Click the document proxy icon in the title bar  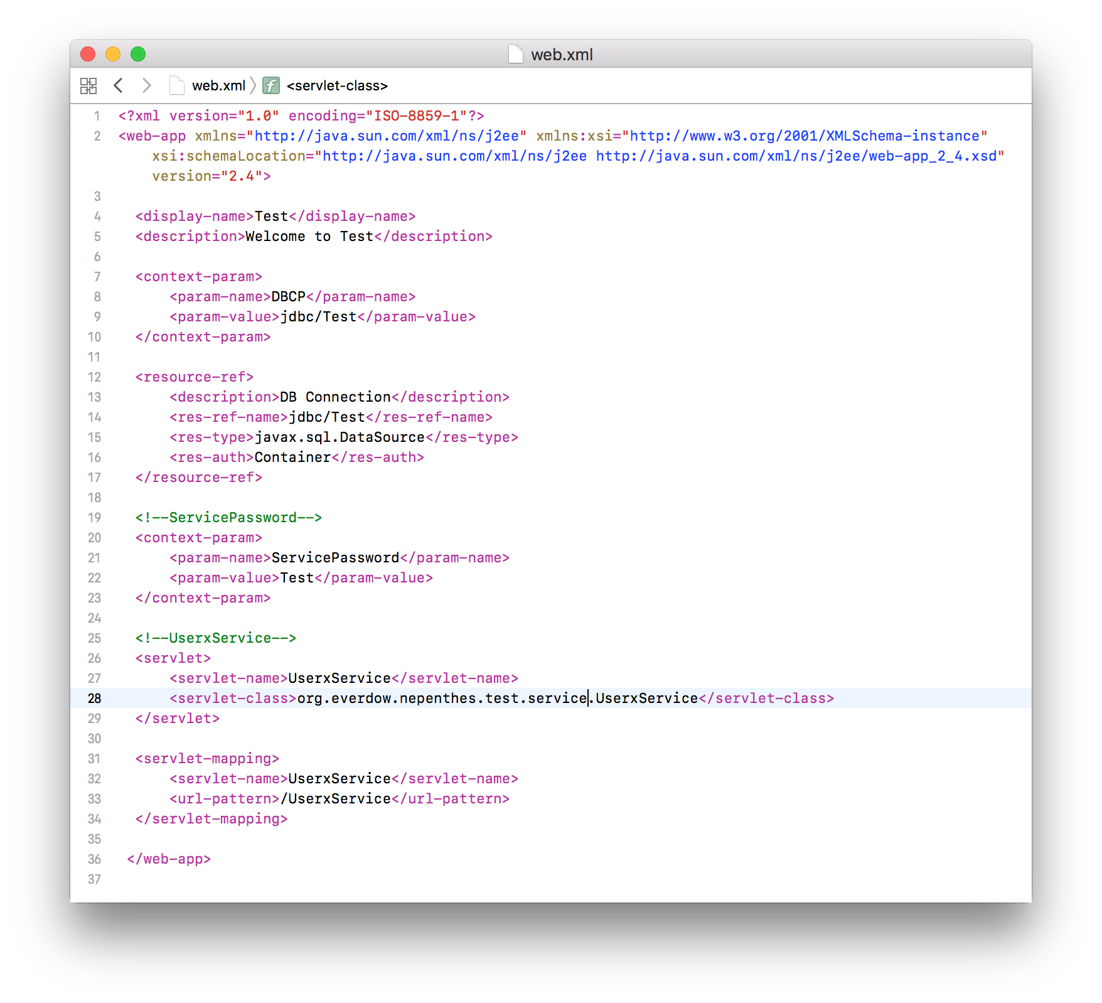515,54
